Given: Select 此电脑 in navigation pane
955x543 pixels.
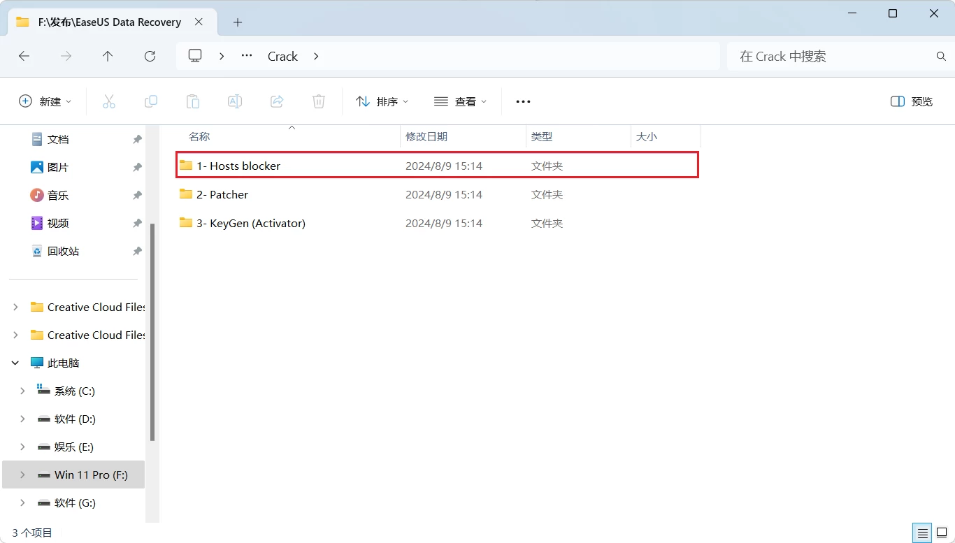Looking at the screenshot, I should (x=63, y=363).
